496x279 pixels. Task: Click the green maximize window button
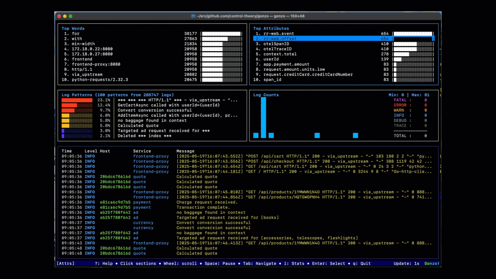(71, 16)
